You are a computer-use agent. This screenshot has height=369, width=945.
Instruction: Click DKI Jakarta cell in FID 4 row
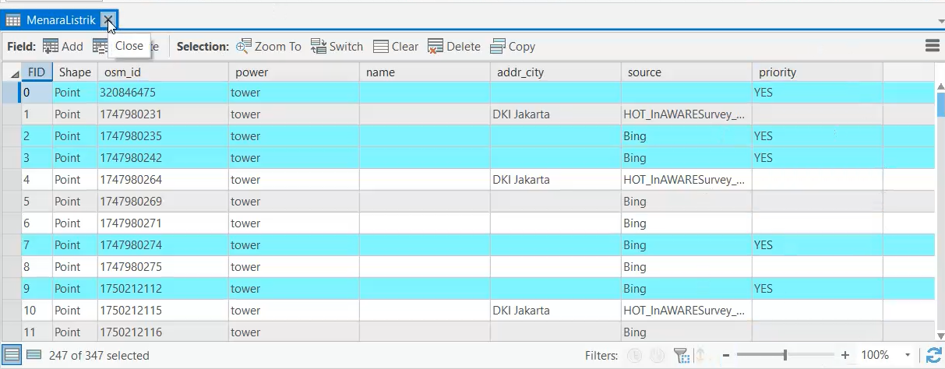tap(555, 179)
